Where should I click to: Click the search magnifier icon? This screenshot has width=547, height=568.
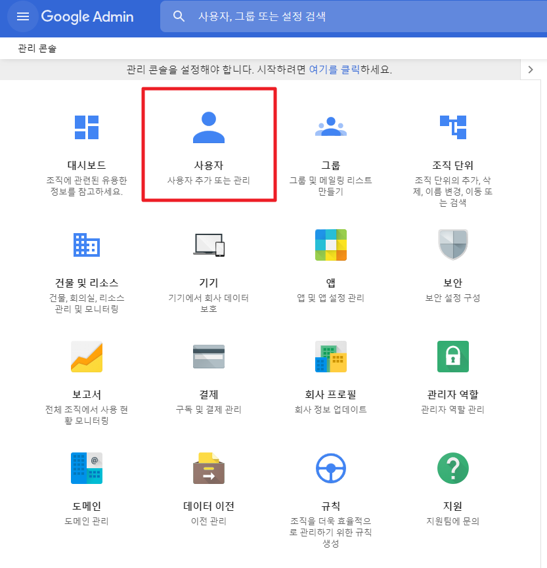click(x=179, y=16)
